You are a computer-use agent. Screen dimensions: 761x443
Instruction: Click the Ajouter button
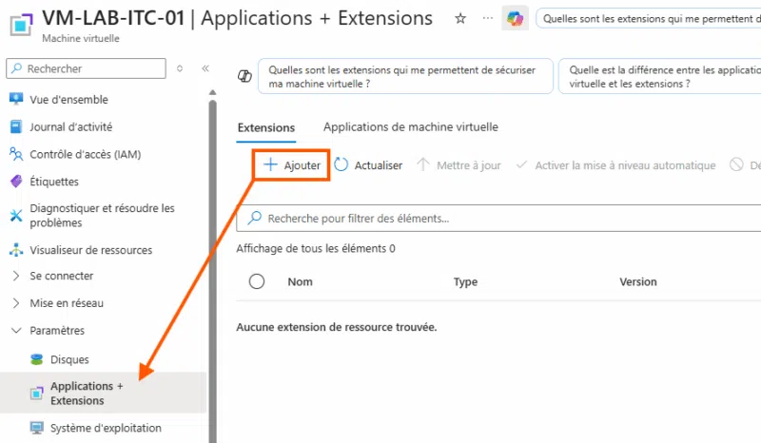(x=292, y=165)
